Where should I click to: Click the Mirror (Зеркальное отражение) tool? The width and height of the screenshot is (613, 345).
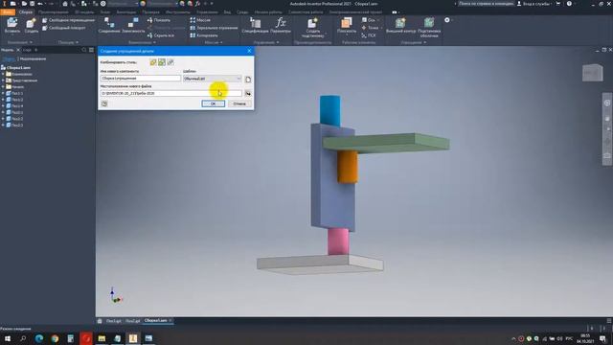pos(214,28)
